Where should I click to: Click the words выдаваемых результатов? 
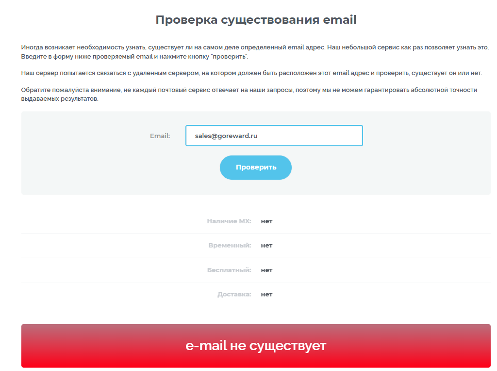(60, 99)
